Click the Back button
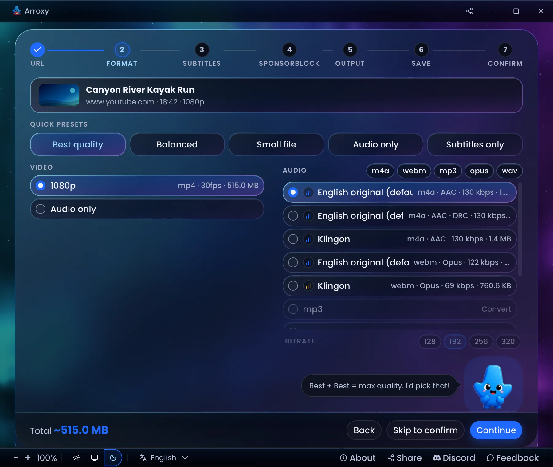The width and height of the screenshot is (553, 467). pos(364,430)
